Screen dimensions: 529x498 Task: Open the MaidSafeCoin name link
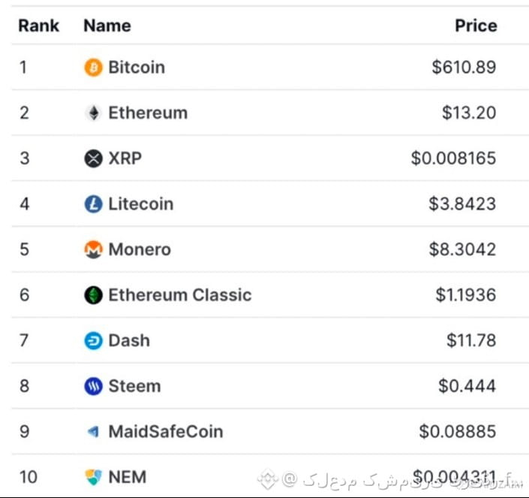166,431
